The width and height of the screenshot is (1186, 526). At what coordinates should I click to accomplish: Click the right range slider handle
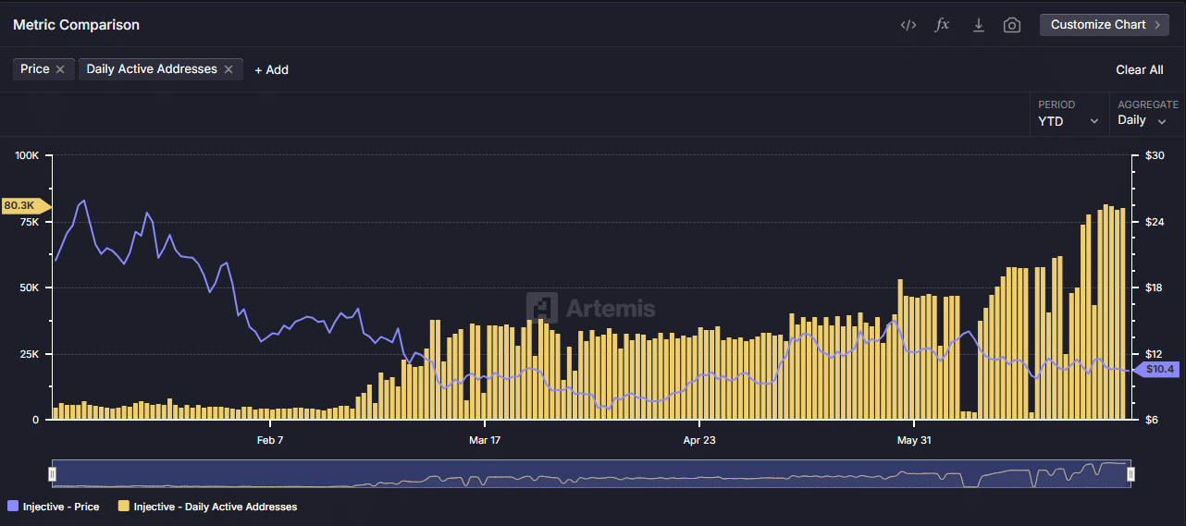(x=1130, y=474)
